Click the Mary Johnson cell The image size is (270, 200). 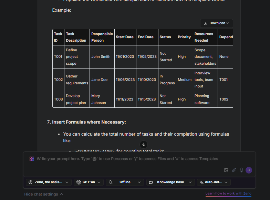[102, 99]
